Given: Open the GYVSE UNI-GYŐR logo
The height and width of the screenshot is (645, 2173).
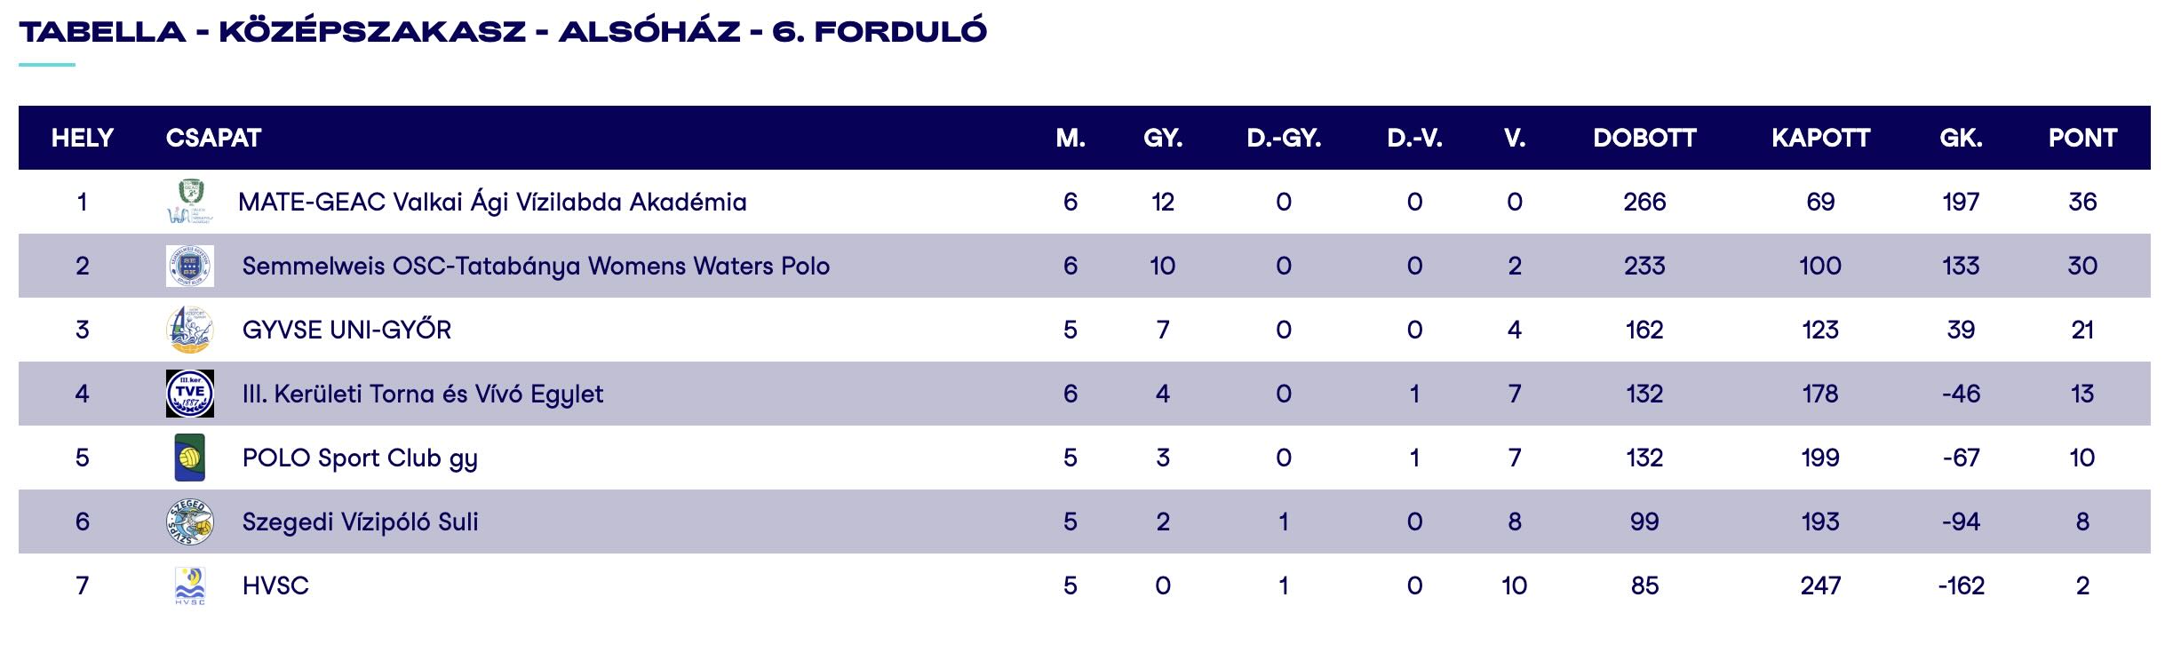Looking at the screenshot, I should pos(190,330).
